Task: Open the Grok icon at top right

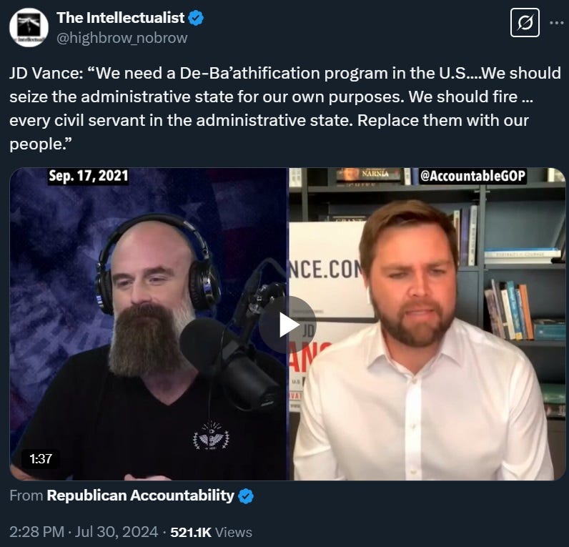Action: coord(525,23)
